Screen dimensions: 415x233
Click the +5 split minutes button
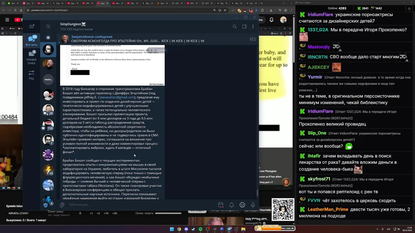(99, 213)
